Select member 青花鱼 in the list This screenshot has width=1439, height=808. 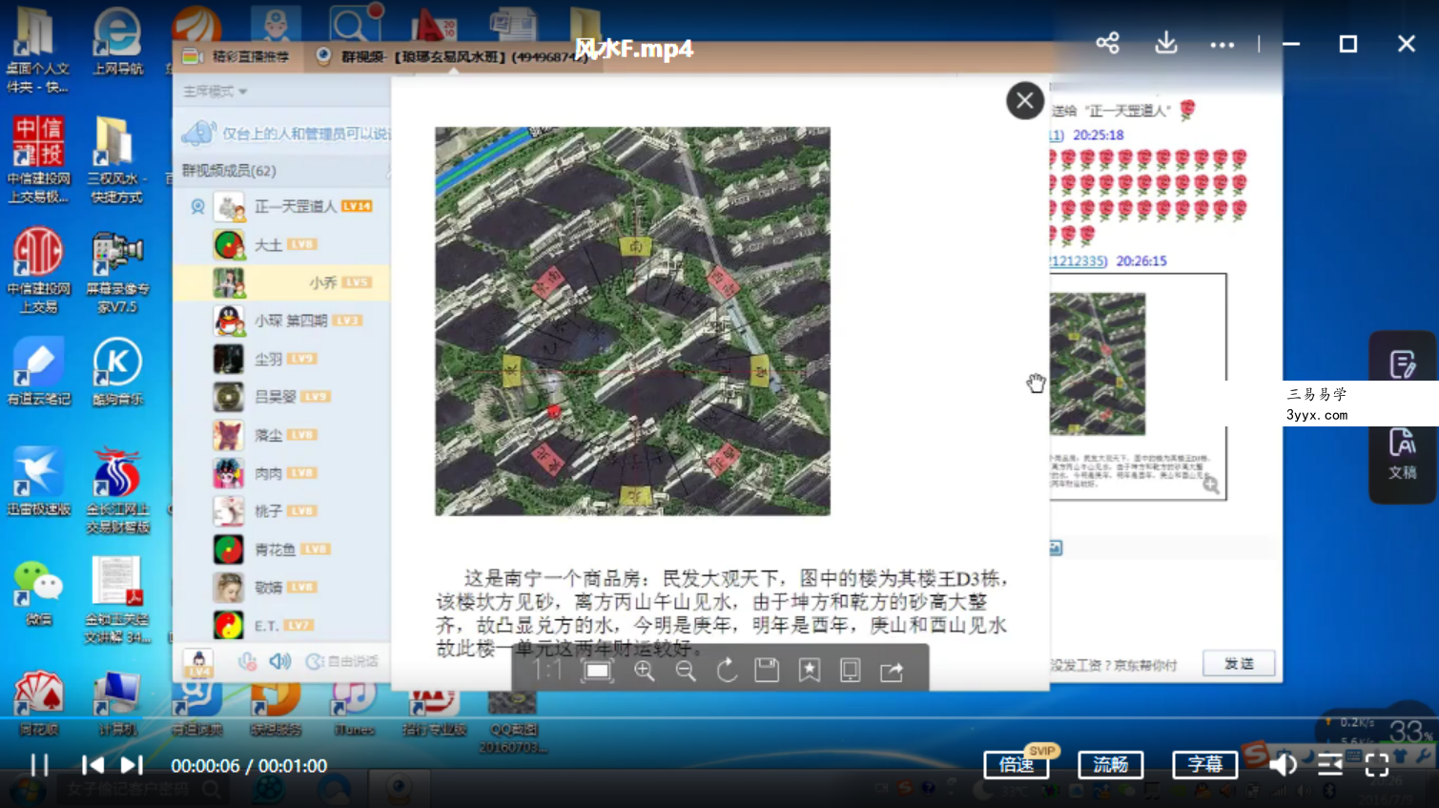tap(282, 549)
